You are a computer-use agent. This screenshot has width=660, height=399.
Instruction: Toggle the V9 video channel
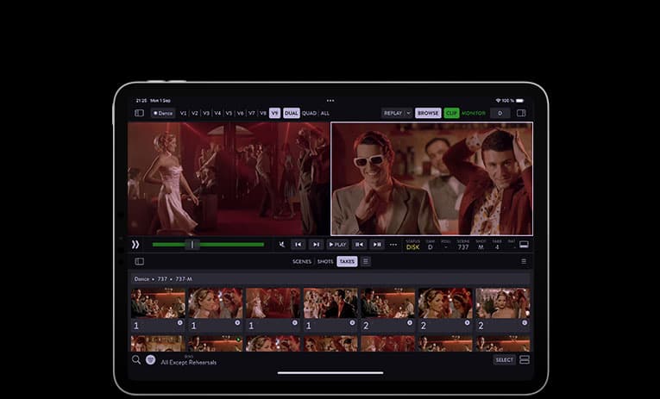point(274,113)
